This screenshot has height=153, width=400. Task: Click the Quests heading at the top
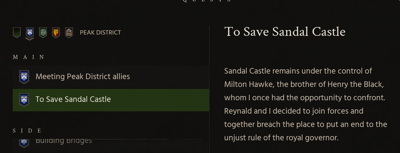pos(207,1)
